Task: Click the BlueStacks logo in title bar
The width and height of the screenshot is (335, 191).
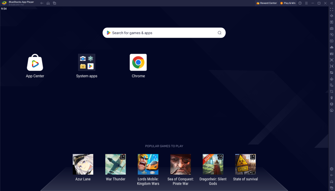Action: (x=4, y=3)
